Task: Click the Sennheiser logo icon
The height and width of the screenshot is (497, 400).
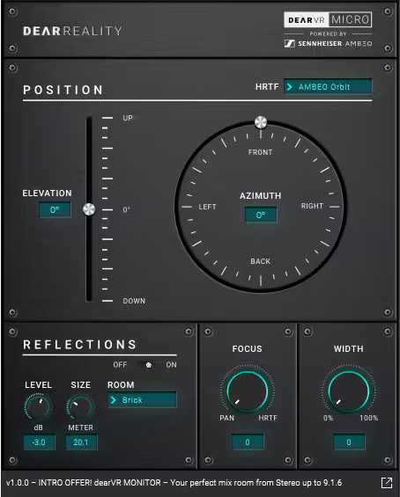Action: pyautogui.click(x=290, y=44)
